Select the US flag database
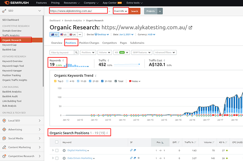243x161 pixels. [x=63, y=35]
